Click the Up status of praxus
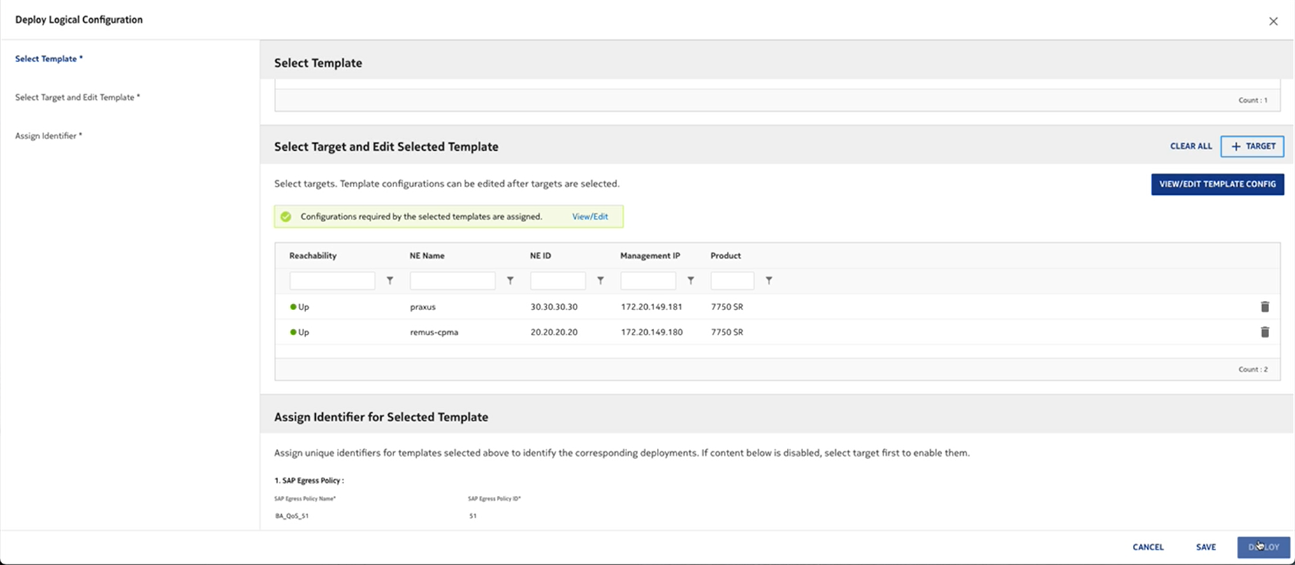 (299, 307)
